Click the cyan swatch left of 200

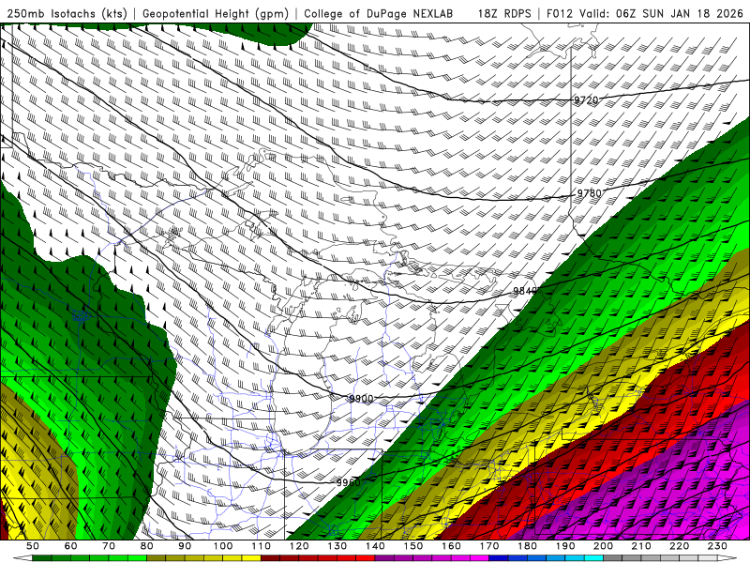(593, 557)
